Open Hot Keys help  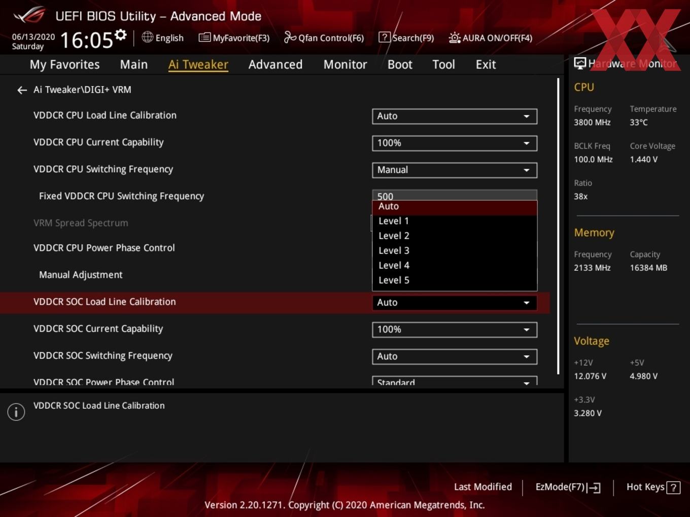pos(653,487)
